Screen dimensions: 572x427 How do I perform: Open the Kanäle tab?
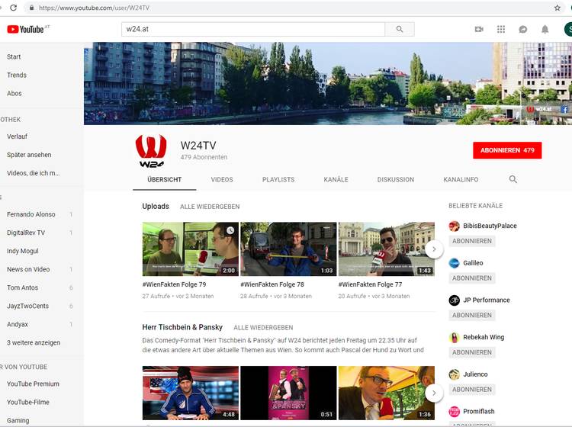(336, 180)
